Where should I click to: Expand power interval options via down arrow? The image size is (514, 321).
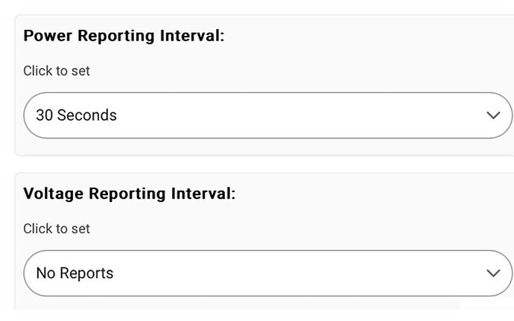[x=493, y=115]
